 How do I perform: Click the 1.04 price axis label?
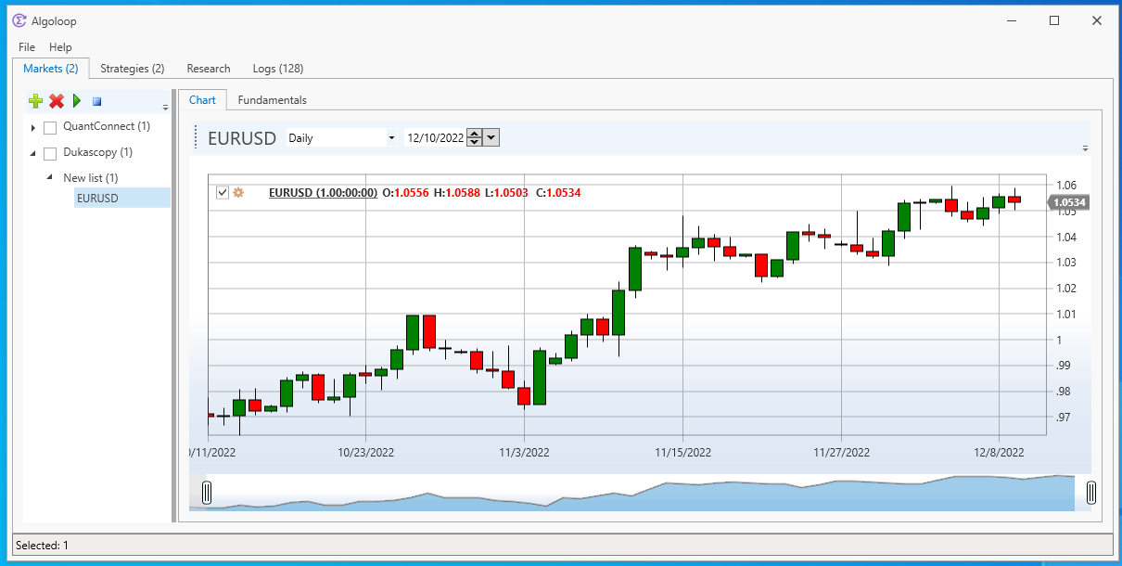click(x=1066, y=238)
